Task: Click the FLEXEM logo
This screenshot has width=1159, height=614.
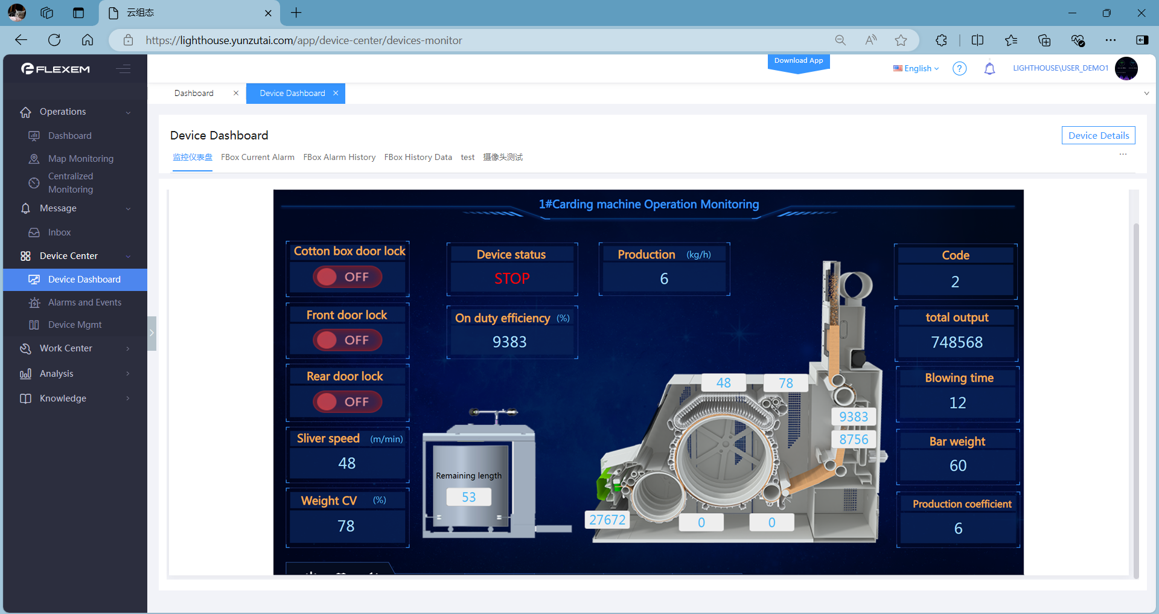Action: (x=55, y=69)
